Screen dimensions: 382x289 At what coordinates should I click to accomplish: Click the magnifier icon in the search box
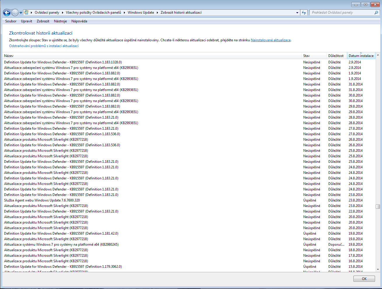[x=376, y=13]
